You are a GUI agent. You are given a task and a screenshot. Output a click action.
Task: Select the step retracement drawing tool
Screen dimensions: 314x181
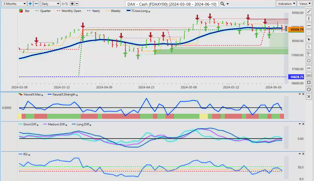click(309, 47)
